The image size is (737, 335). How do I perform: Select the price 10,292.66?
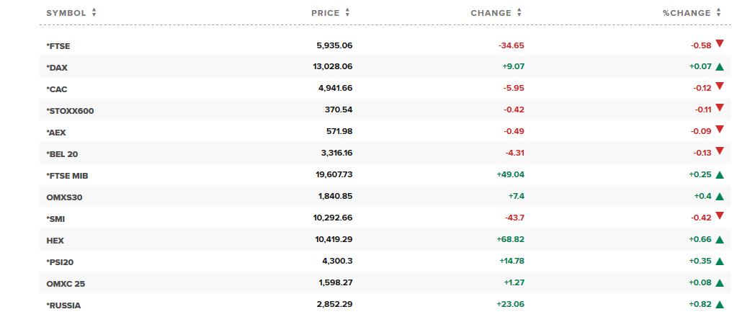pyautogui.click(x=332, y=218)
